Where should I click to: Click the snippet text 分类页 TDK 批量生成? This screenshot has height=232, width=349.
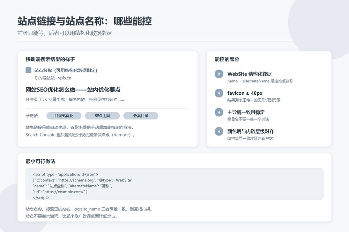pos(75,100)
